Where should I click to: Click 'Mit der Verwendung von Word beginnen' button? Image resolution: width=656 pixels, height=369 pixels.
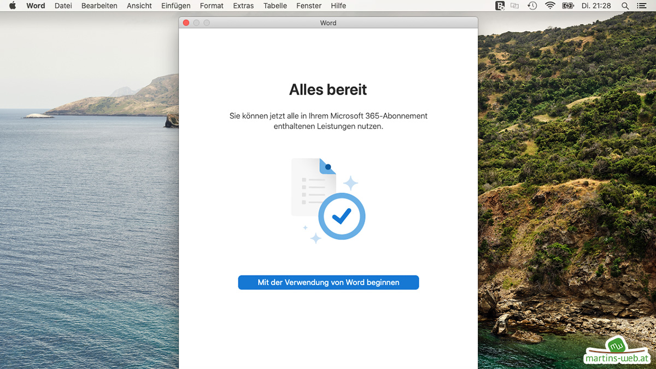click(329, 283)
